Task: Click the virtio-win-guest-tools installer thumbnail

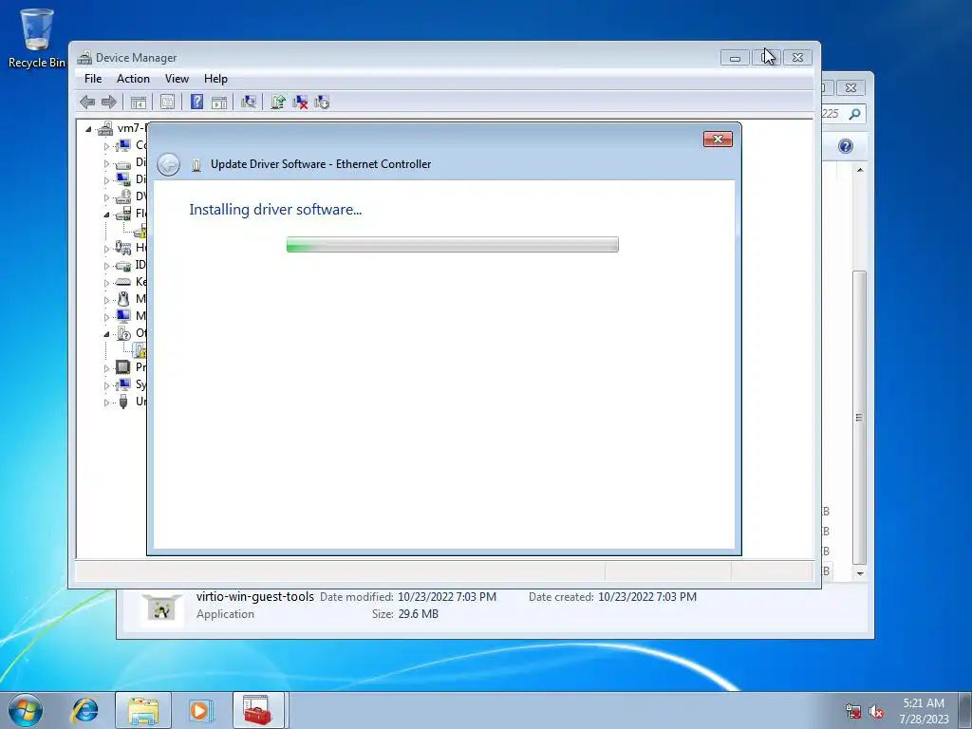Action: [161, 608]
